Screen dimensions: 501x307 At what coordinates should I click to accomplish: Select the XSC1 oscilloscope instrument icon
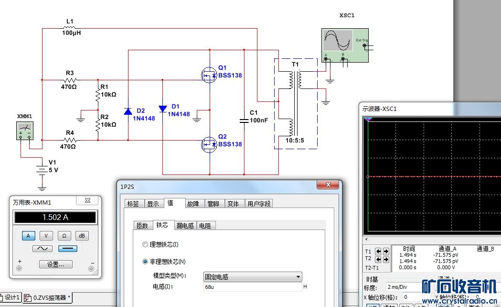pyautogui.click(x=345, y=45)
